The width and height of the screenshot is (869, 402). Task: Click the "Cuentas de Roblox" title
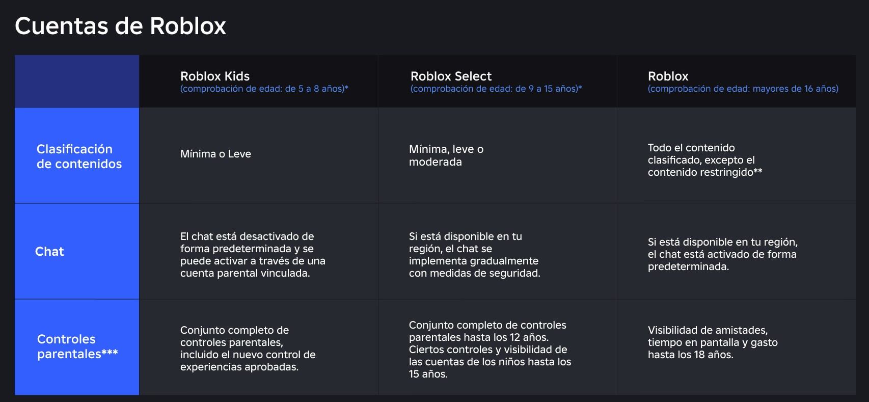click(x=120, y=26)
